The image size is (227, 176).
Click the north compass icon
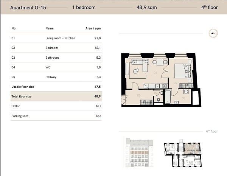213,33
